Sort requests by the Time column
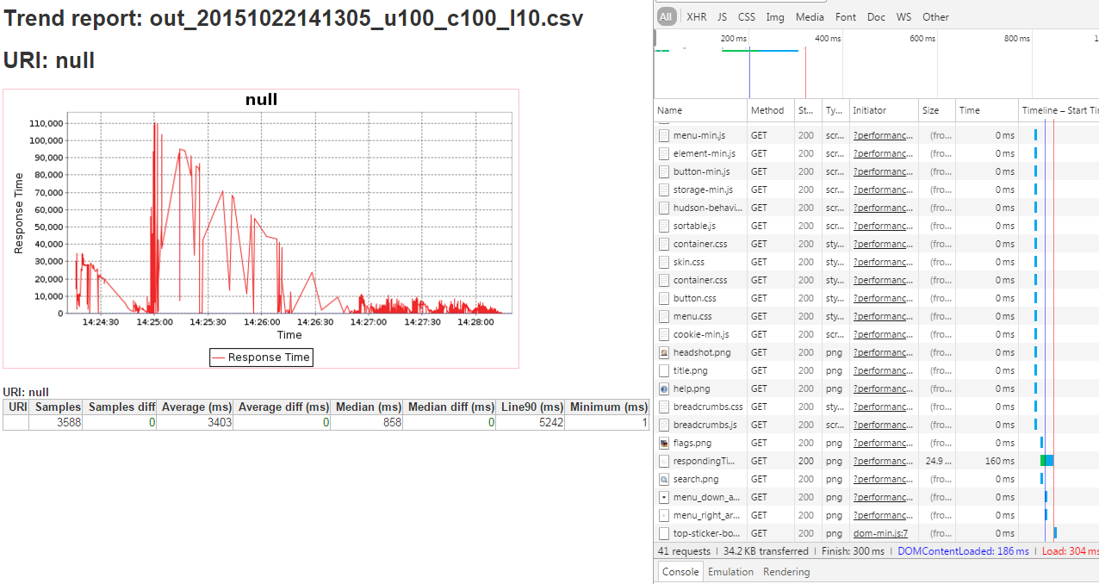1099x584 pixels. tap(970, 110)
